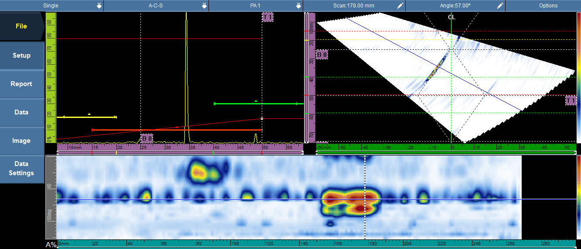Click the Options button

click(548, 6)
